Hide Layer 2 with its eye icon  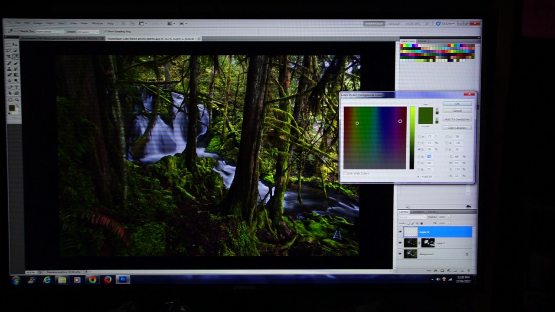coord(400,232)
